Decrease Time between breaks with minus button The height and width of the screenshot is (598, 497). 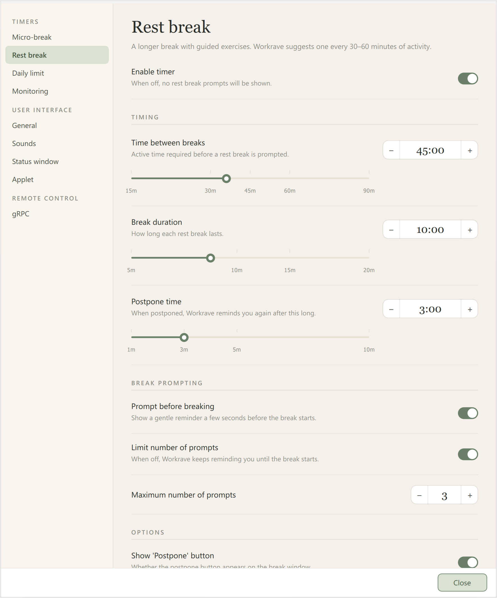pos(391,150)
